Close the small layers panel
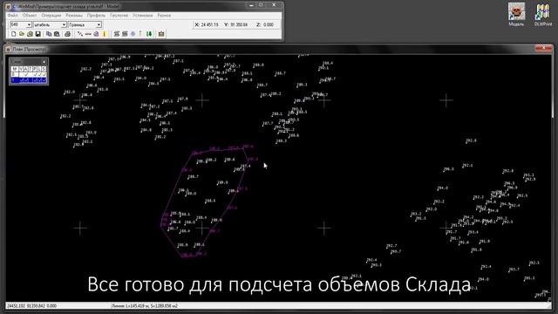Screen dimensions: 558x314 (x=44, y=62)
